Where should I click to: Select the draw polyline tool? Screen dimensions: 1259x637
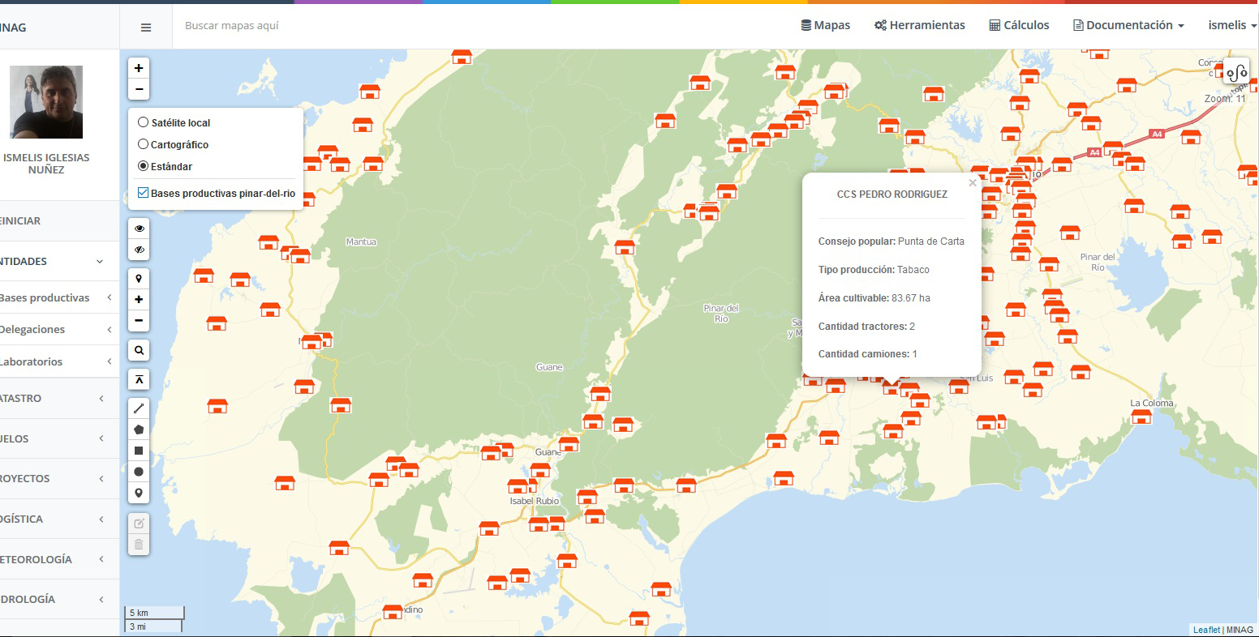pos(139,408)
